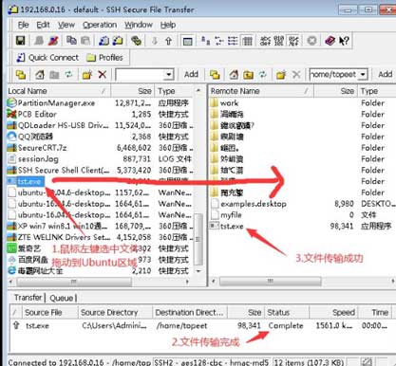Expand the remote path home/topeet dropdown
Screen dimensions: 396x366
[x=363, y=75]
